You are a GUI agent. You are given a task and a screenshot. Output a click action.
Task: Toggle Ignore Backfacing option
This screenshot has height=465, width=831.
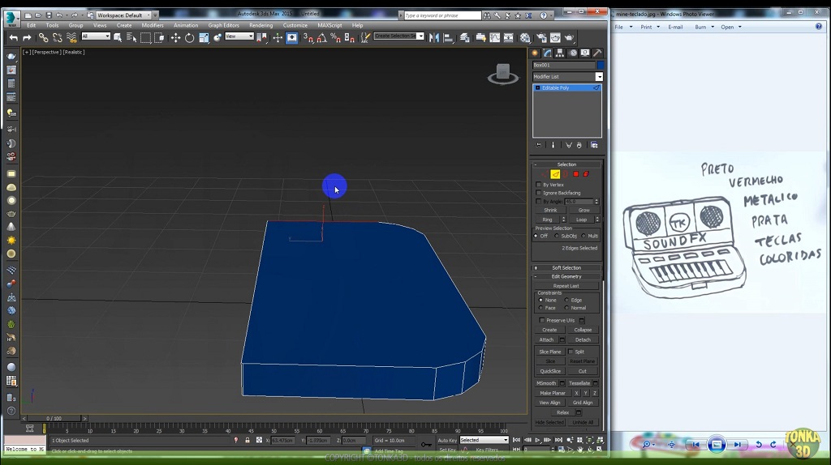[539, 193]
